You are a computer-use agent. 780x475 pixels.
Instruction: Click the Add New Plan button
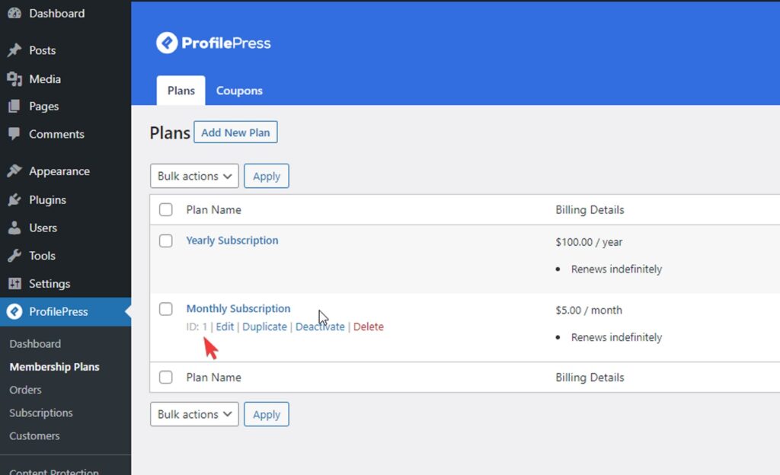235,132
